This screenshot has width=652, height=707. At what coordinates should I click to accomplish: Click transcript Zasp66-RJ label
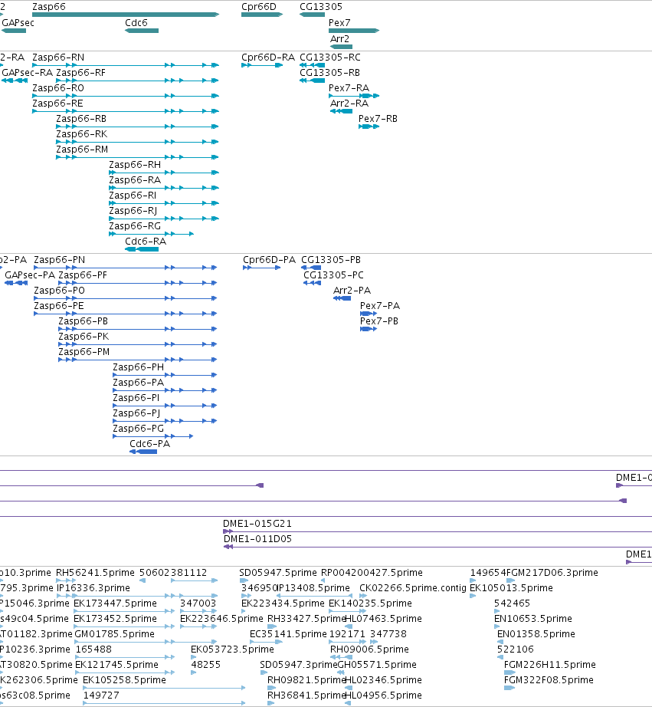(x=133, y=211)
